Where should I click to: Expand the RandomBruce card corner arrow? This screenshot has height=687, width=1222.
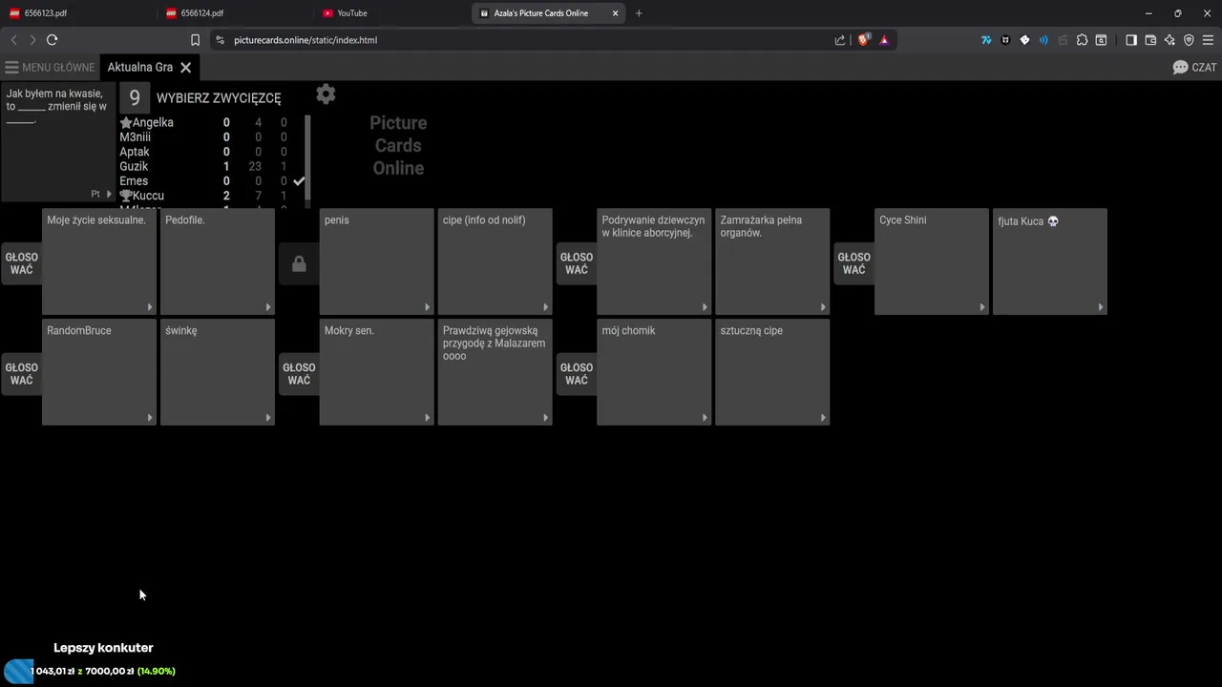(x=150, y=418)
